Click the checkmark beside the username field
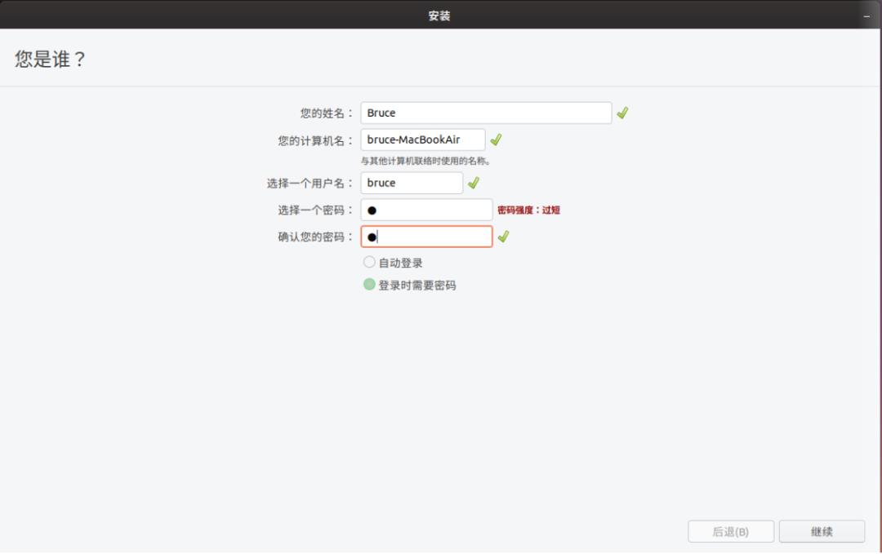The width and height of the screenshot is (882, 554). pyautogui.click(x=473, y=183)
